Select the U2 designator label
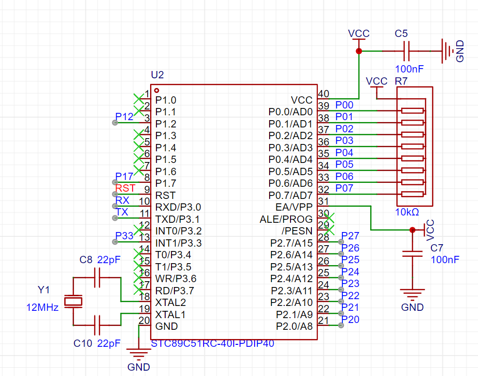The image size is (478, 376). tap(157, 75)
